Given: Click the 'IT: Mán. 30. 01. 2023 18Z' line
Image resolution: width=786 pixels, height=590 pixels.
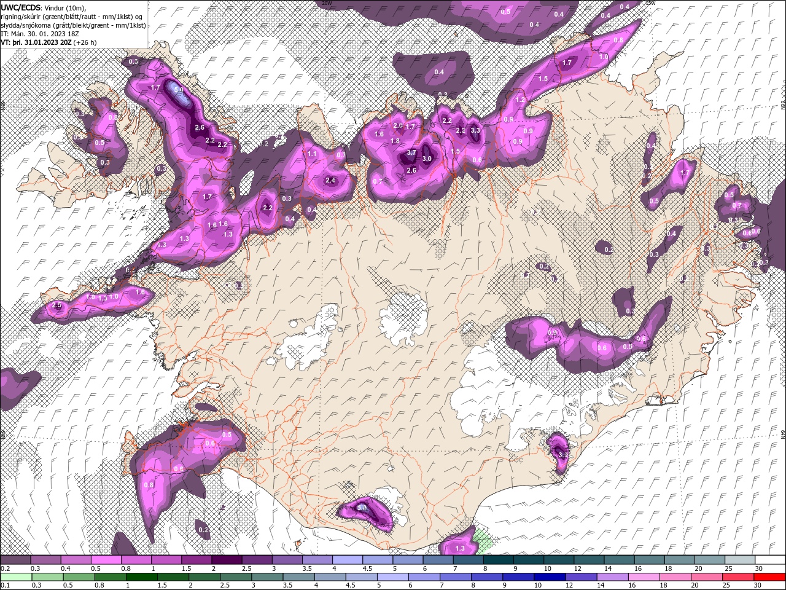Looking at the screenshot, I should point(39,34).
